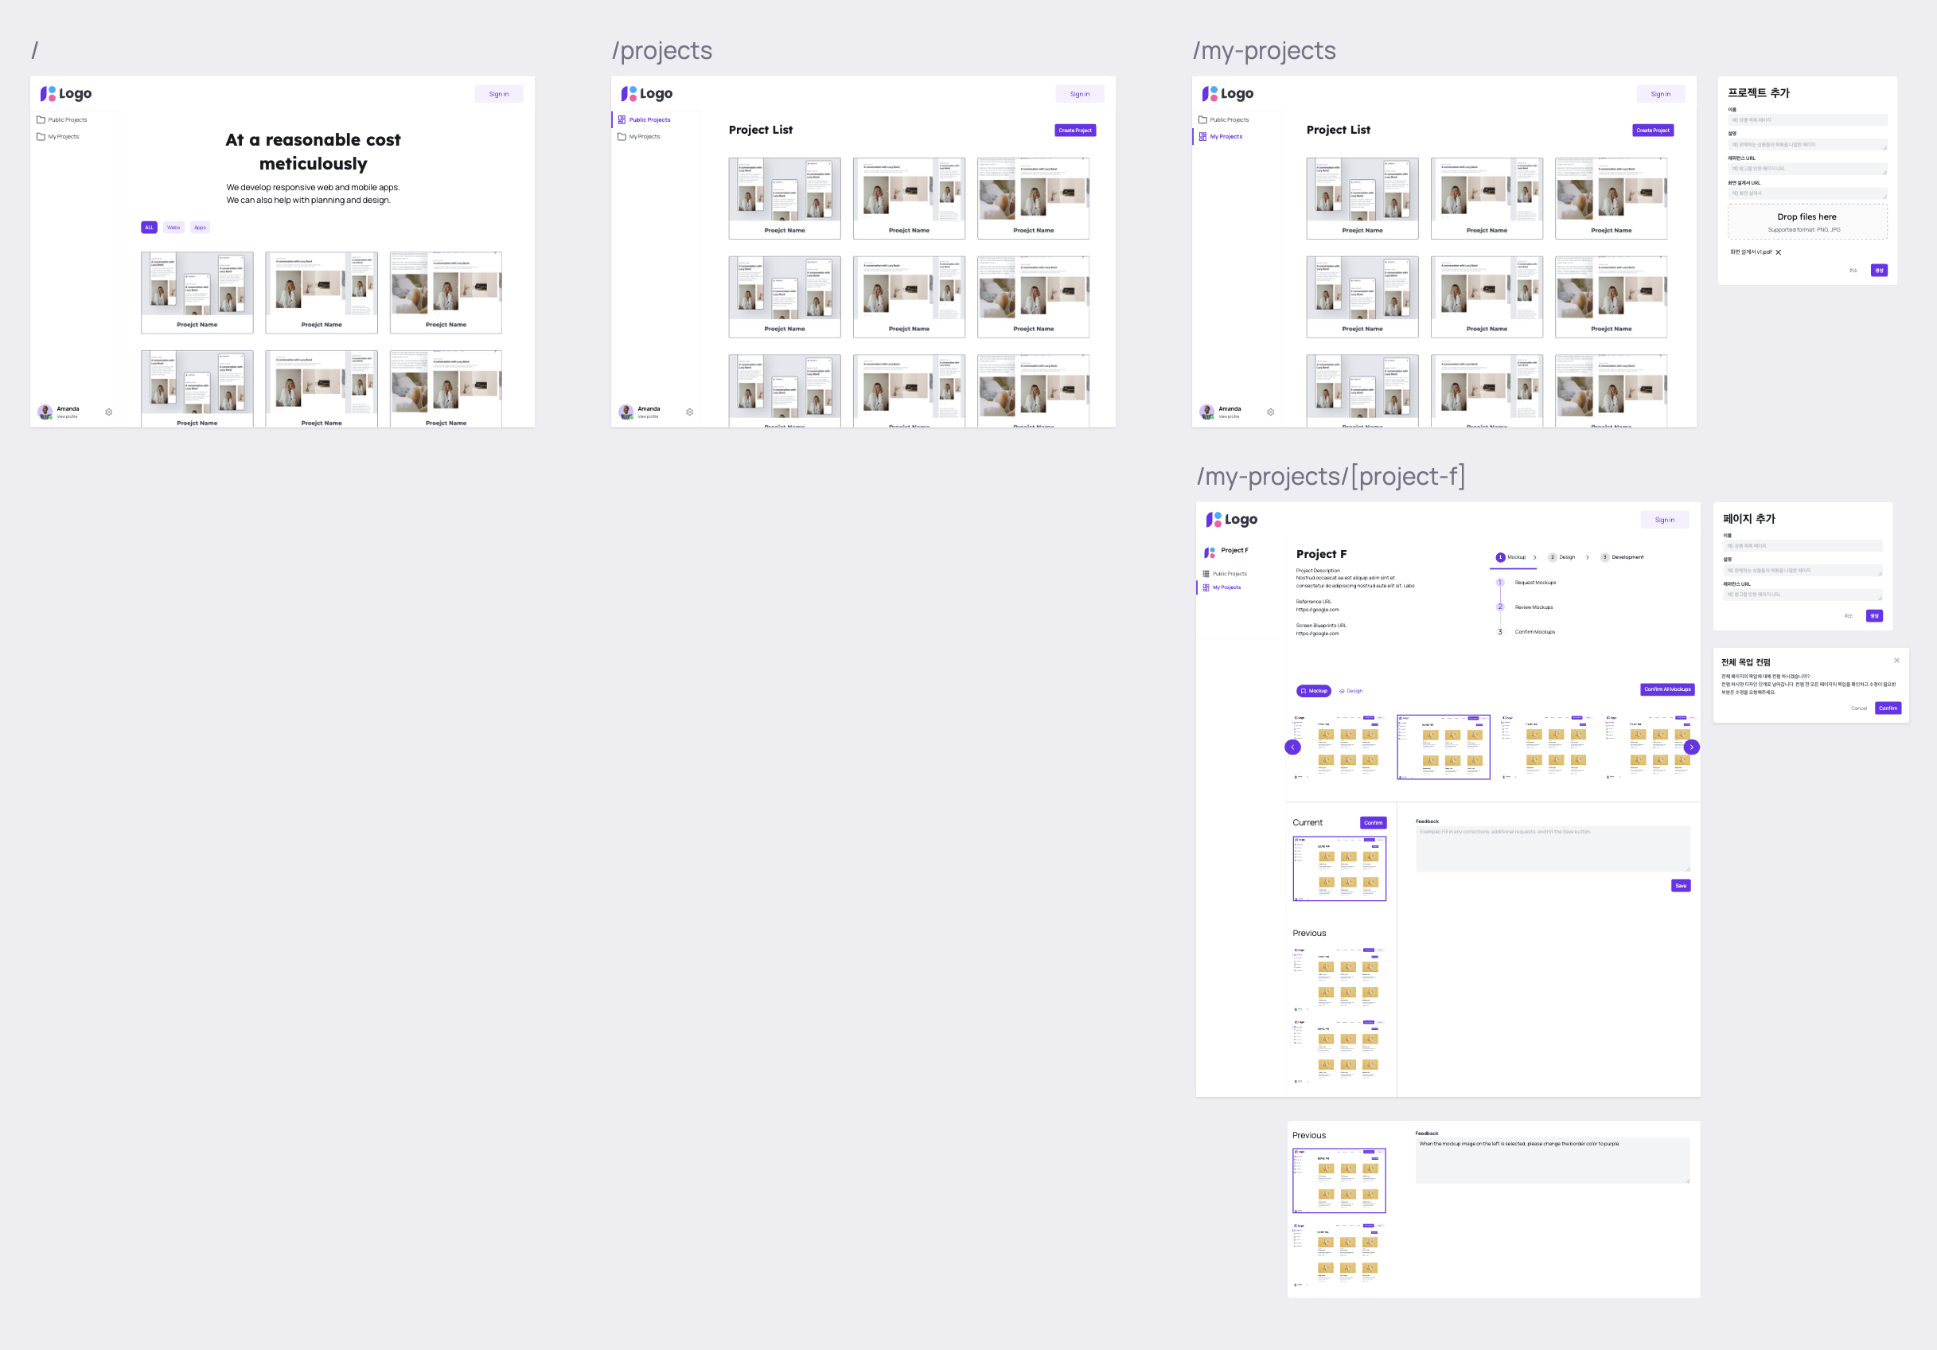Screen dimensions: 1937x1350
Task: Open Public Projects in the / home sidebar
Action: pyautogui.click(x=61, y=120)
